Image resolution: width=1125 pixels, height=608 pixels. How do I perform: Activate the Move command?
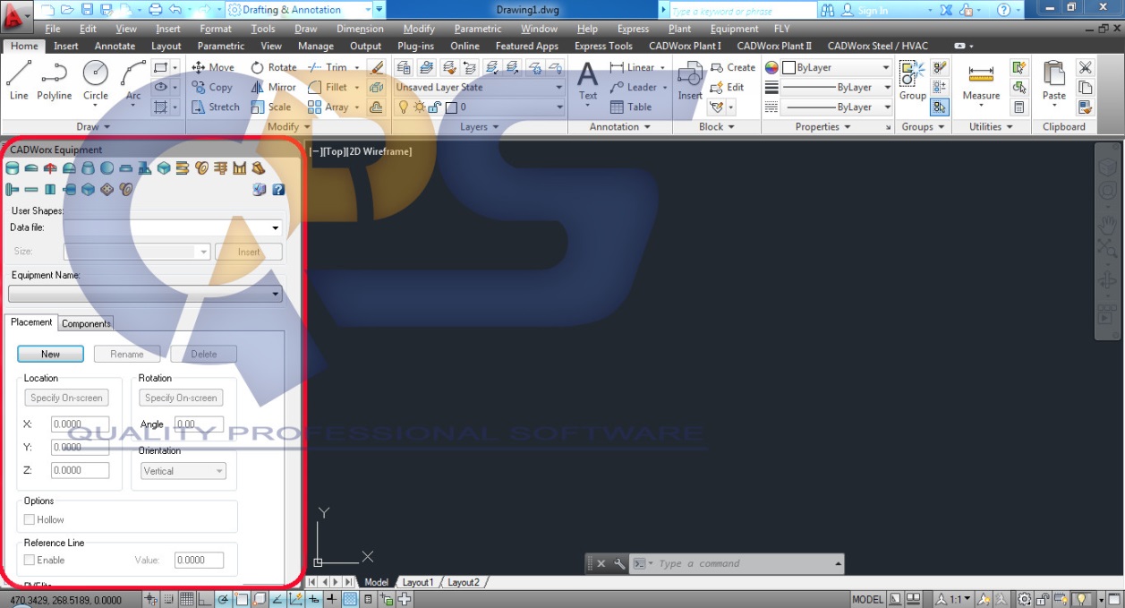pyautogui.click(x=213, y=67)
